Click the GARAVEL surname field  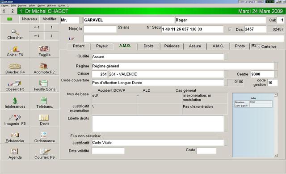coord(129,20)
